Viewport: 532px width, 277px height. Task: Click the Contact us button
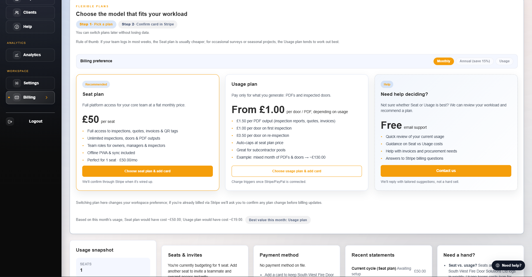[x=446, y=171]
